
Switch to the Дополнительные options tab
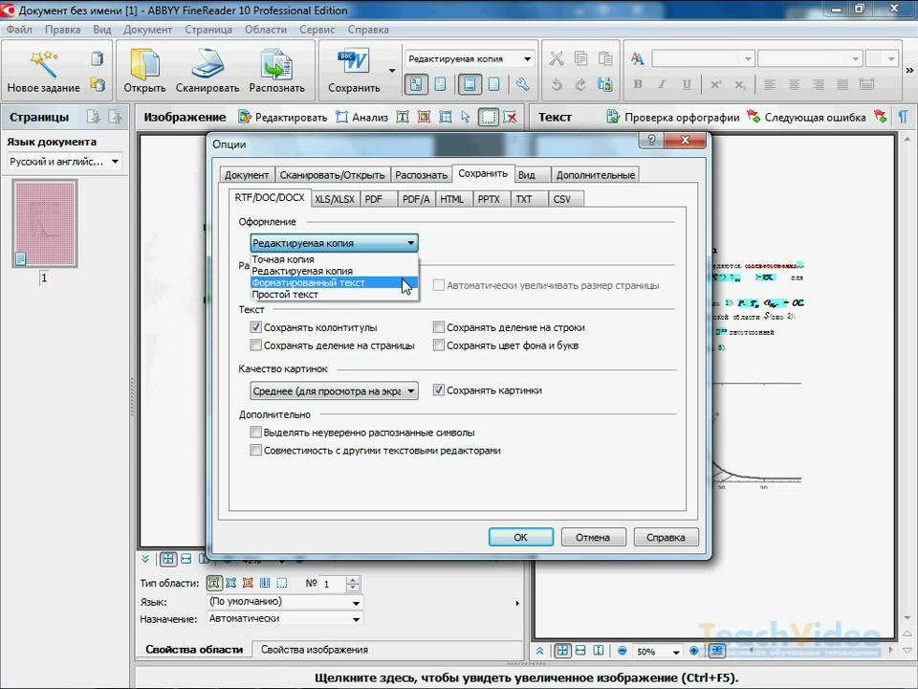point(596,174)
